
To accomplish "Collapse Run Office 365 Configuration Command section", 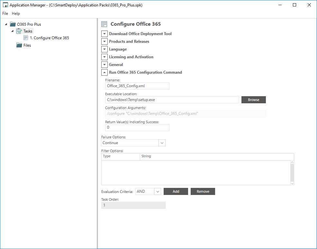I will (x=104, y=72).
